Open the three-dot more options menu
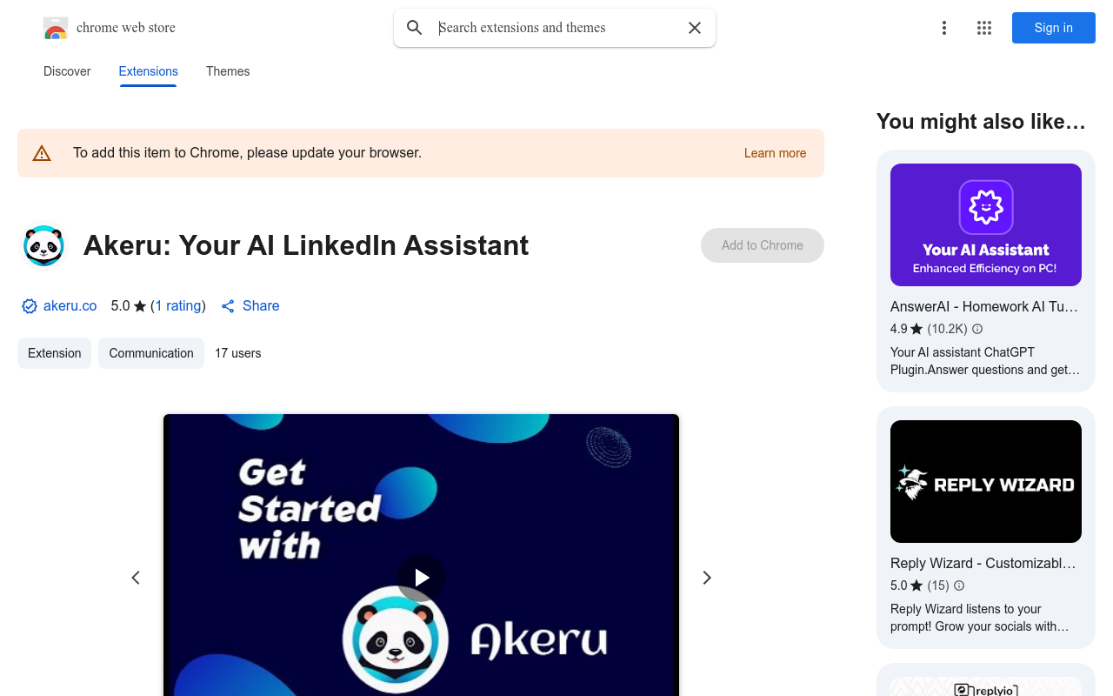 pos(944,28)
